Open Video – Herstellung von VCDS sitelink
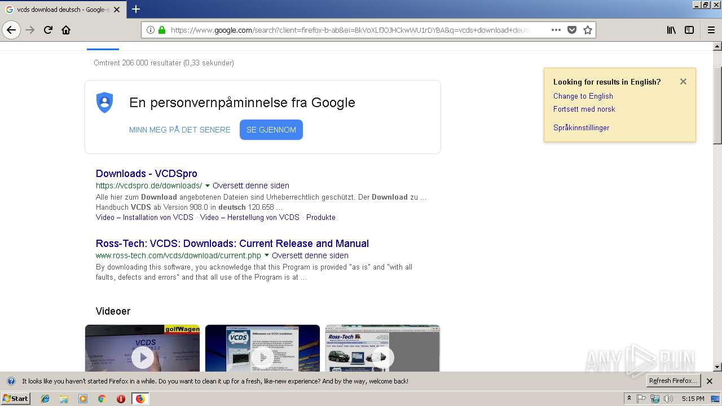 tap(250, 217)
